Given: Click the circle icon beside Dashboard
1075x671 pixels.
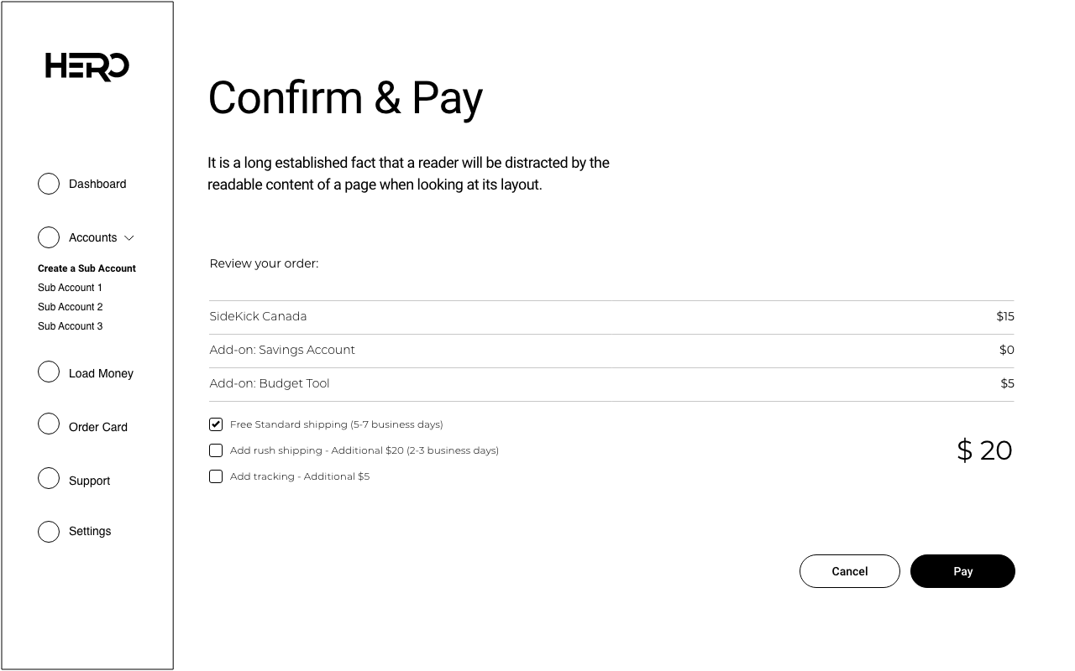Looking at the screenshot, I should point(49,184).
